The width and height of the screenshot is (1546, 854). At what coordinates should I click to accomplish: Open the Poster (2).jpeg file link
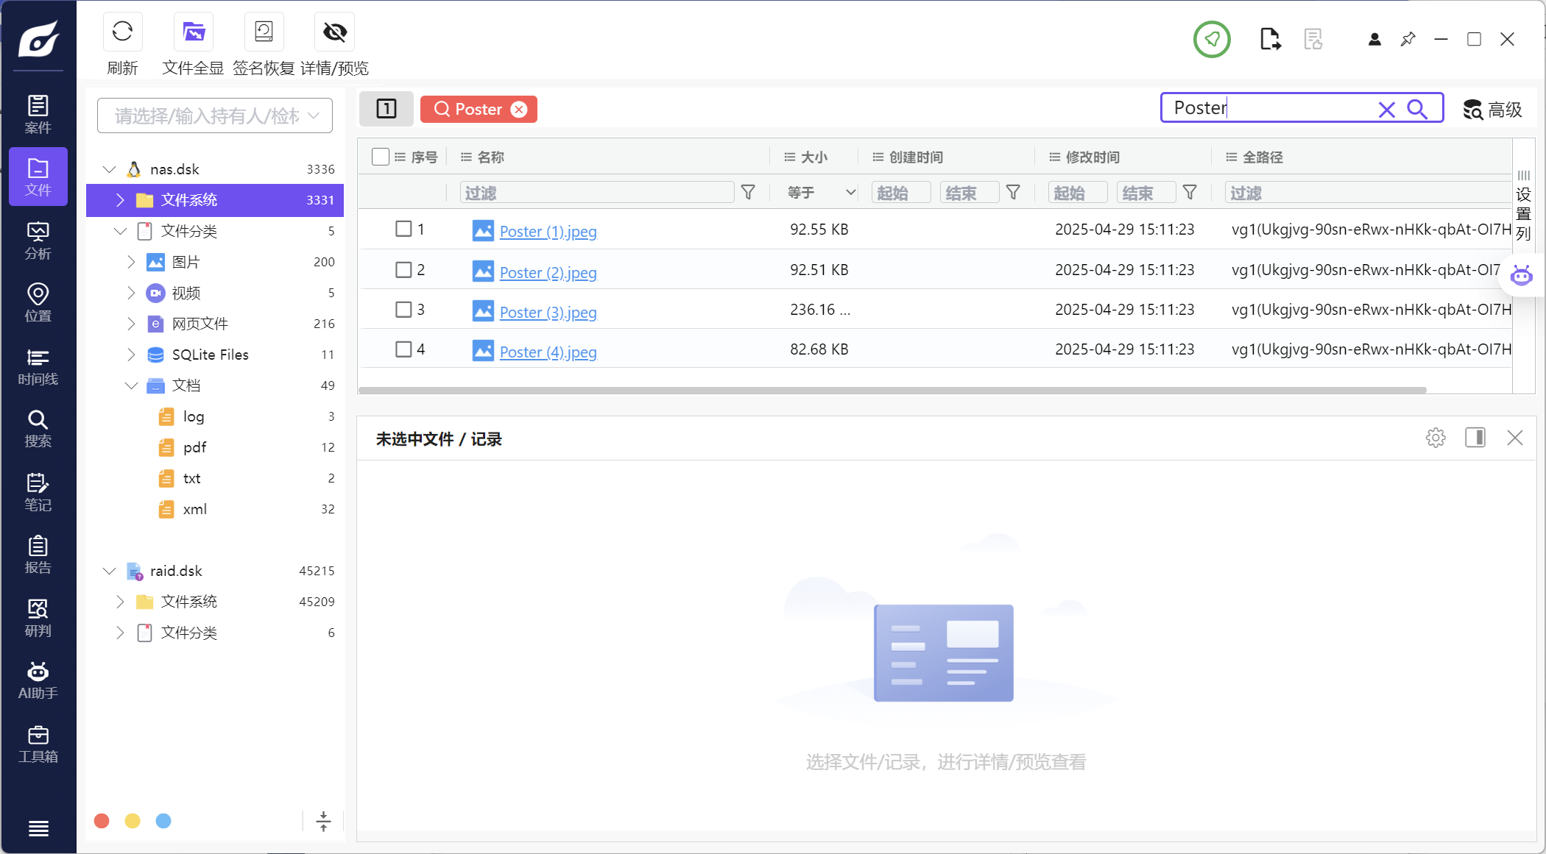(548, 272)
